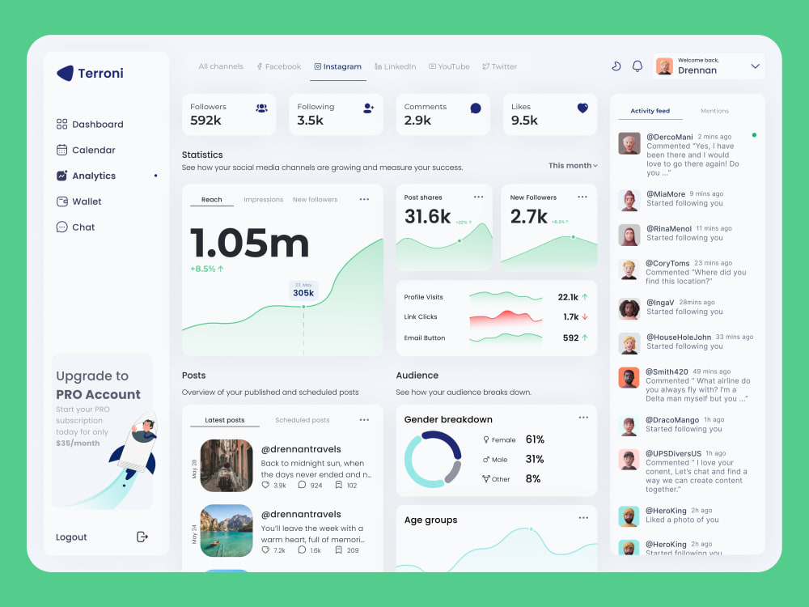Click heart icon showing 7.2k

click(x=265, y=550)
